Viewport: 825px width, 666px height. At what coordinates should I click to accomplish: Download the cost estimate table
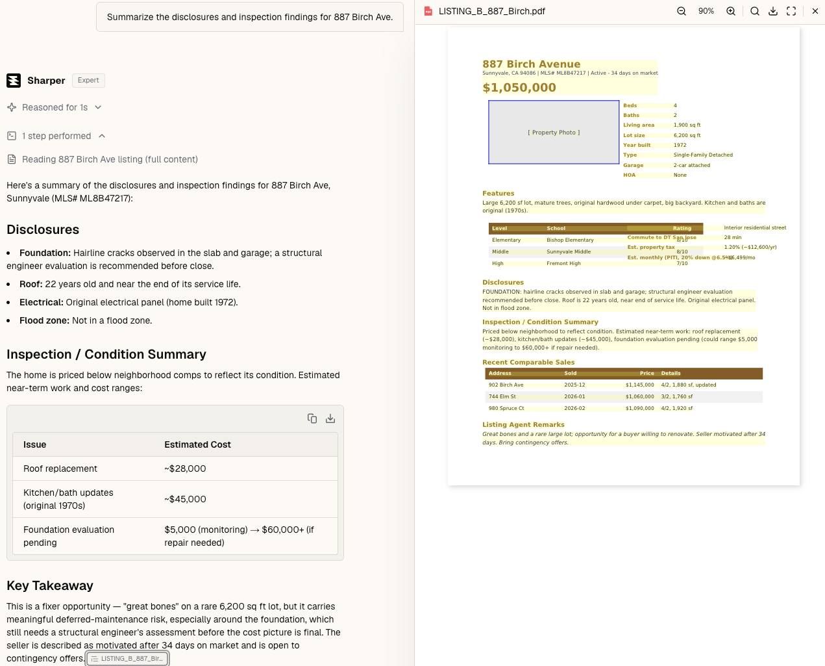point(330,418)
